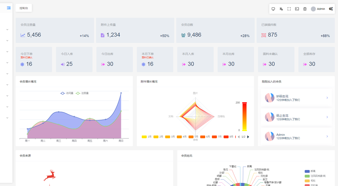Expand the topmost sidebar menu chevron
The height and width of the screenshot is (186, 338).
(7, 30)
